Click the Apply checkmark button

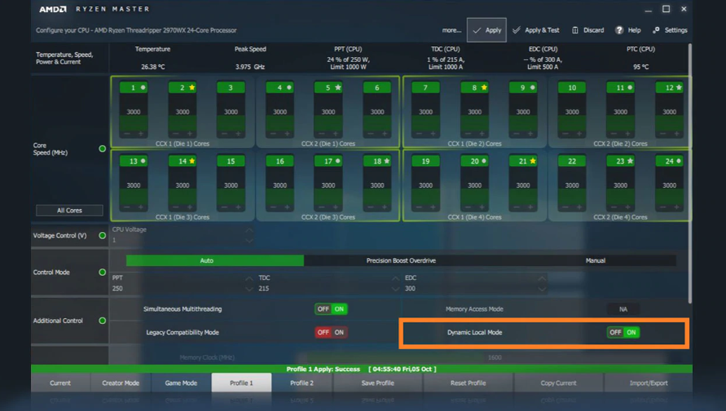pyautogui.click(x=486, y=30)
